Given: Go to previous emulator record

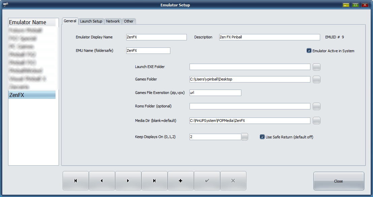Looking at the screenshot, I should point(102,181).
